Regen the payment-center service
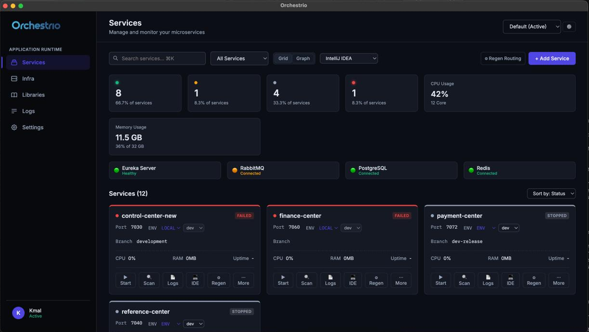Viewport: 589px width, 332px height. coord(534,280)
